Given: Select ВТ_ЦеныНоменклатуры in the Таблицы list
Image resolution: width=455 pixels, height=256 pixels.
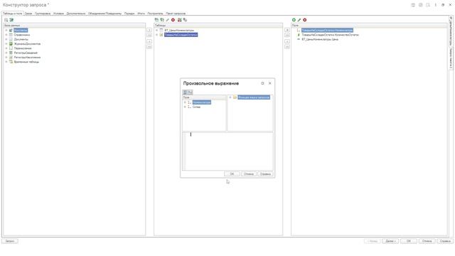Looking at the screenshot, I should pos(179,30).
